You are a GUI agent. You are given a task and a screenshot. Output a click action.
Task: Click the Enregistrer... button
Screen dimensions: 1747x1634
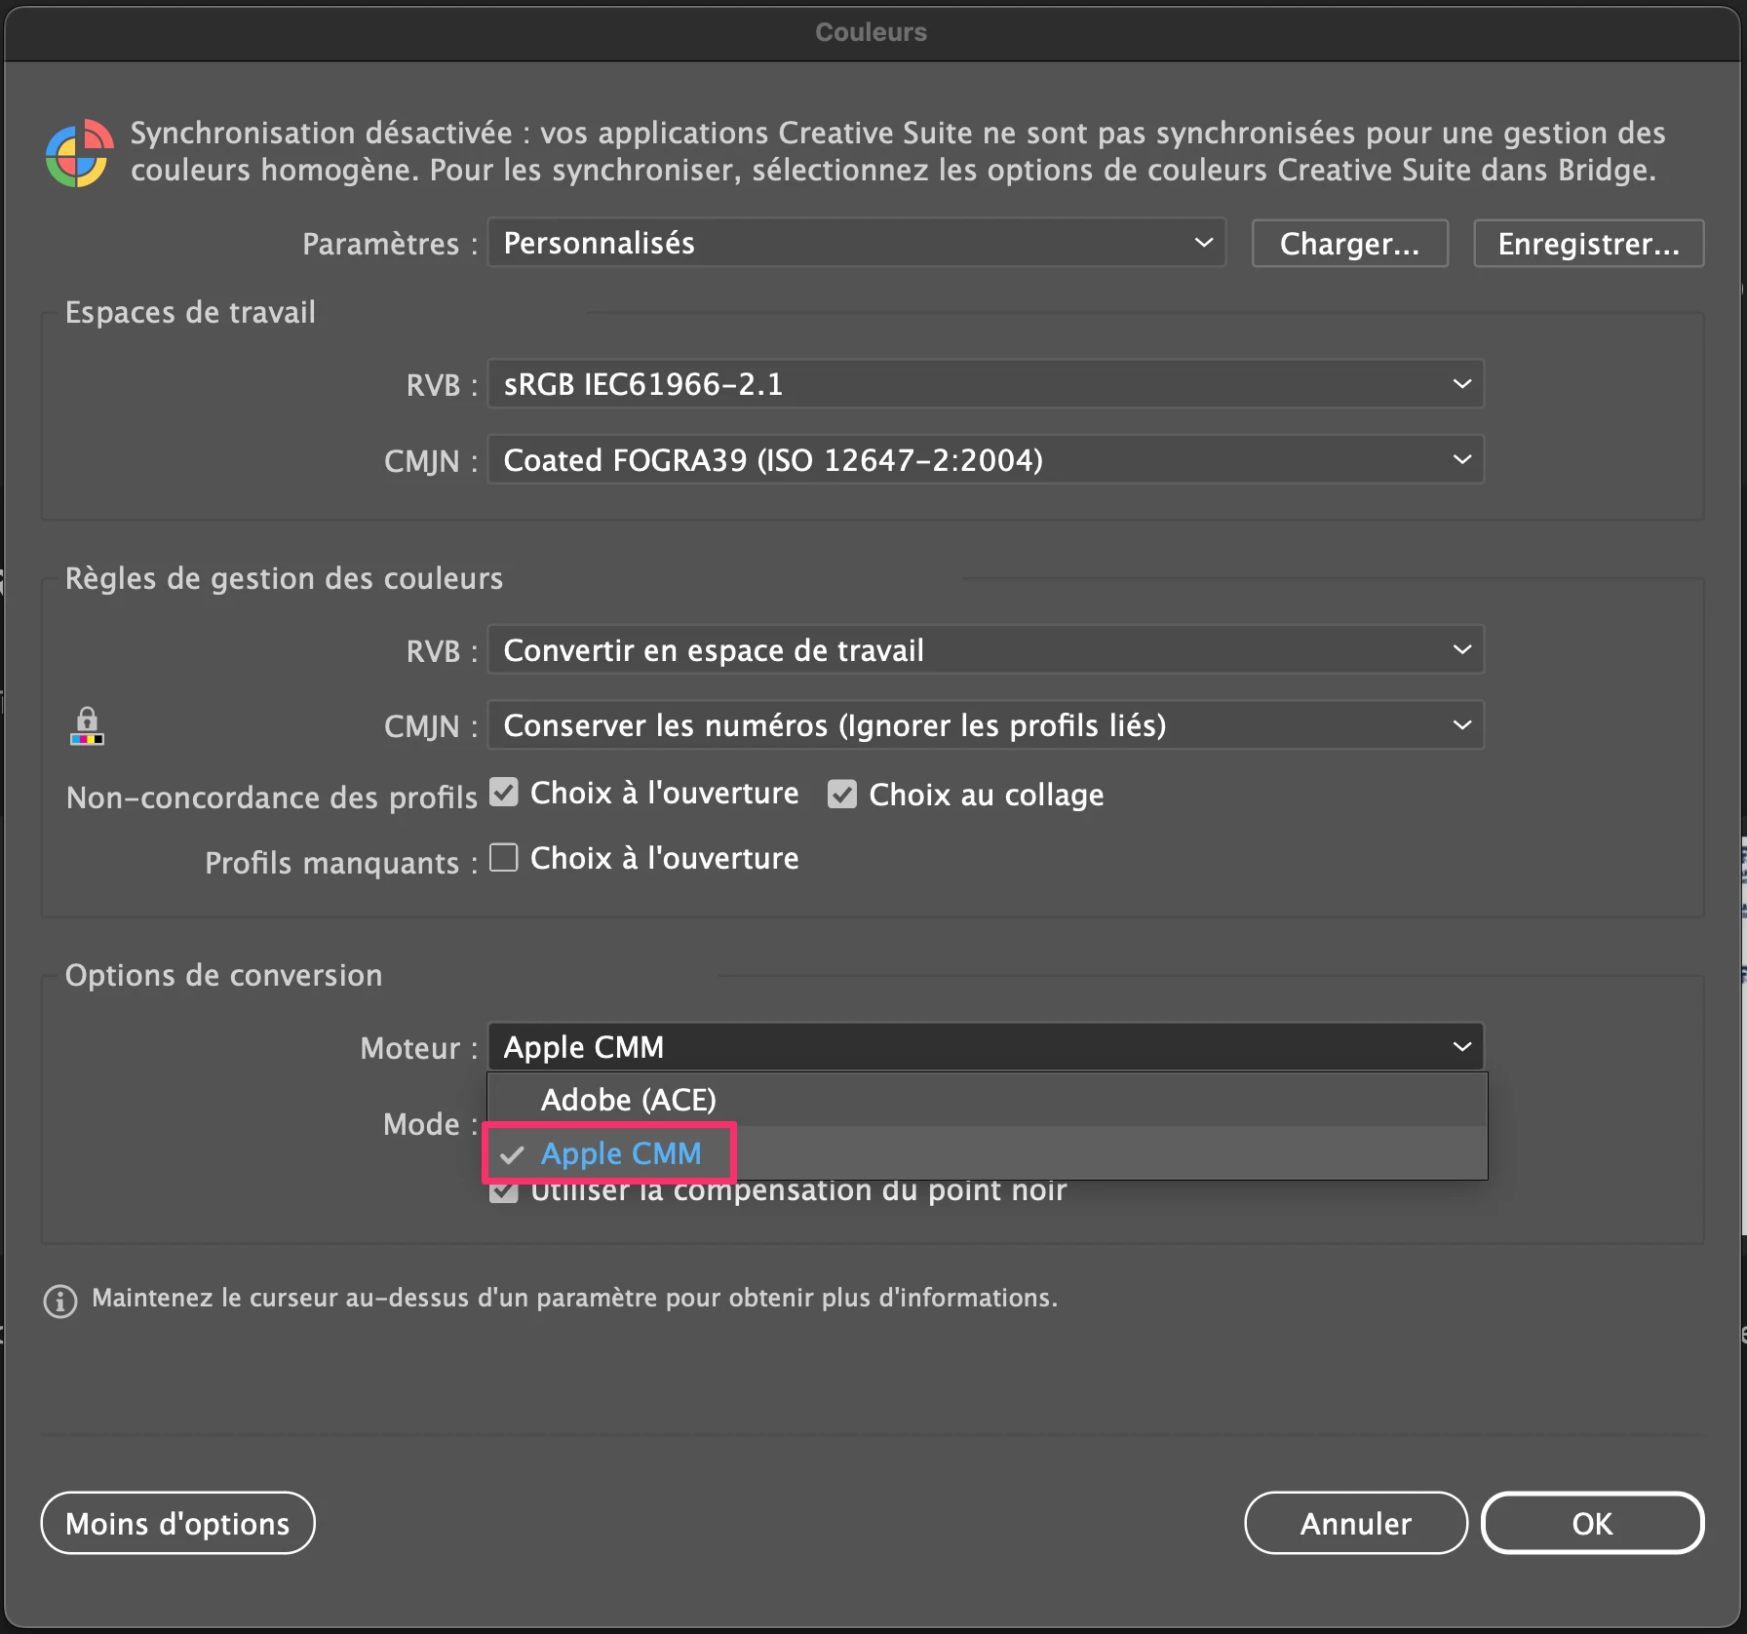pyautogui.click(x=1588, y=243)
